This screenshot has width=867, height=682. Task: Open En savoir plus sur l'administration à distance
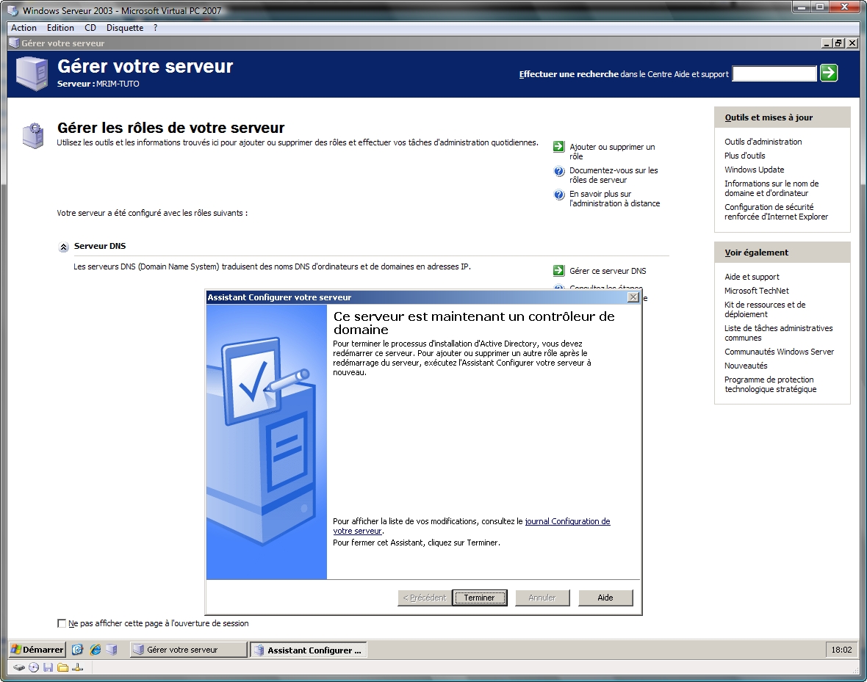tap(615, 198)
